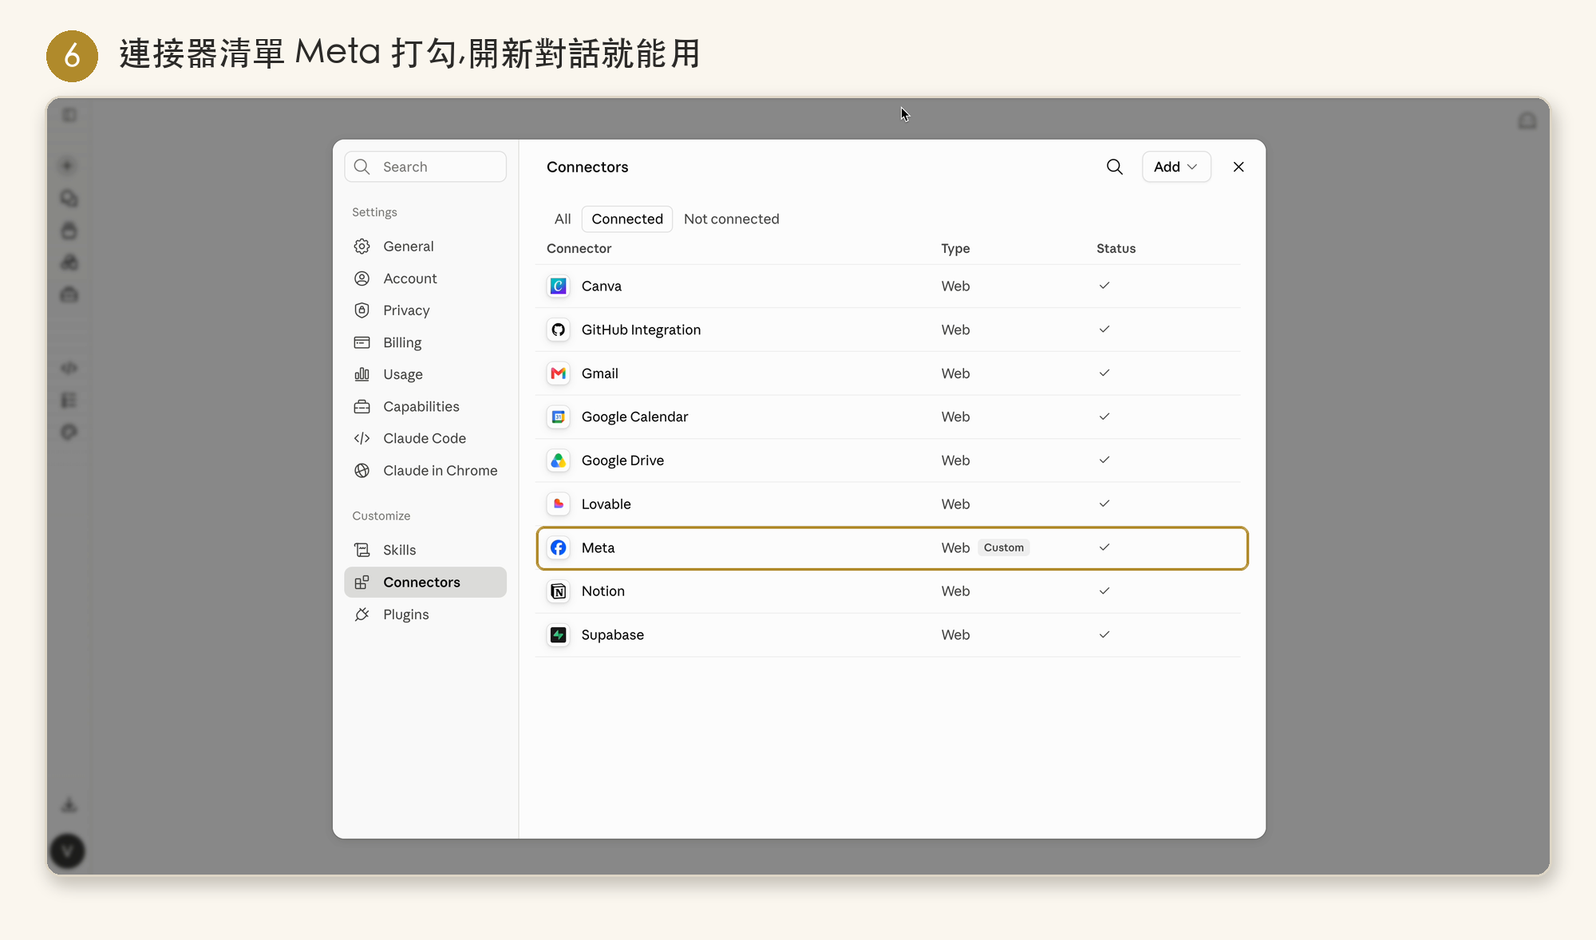Click the Claude Code brackets icon

(362, 438)
